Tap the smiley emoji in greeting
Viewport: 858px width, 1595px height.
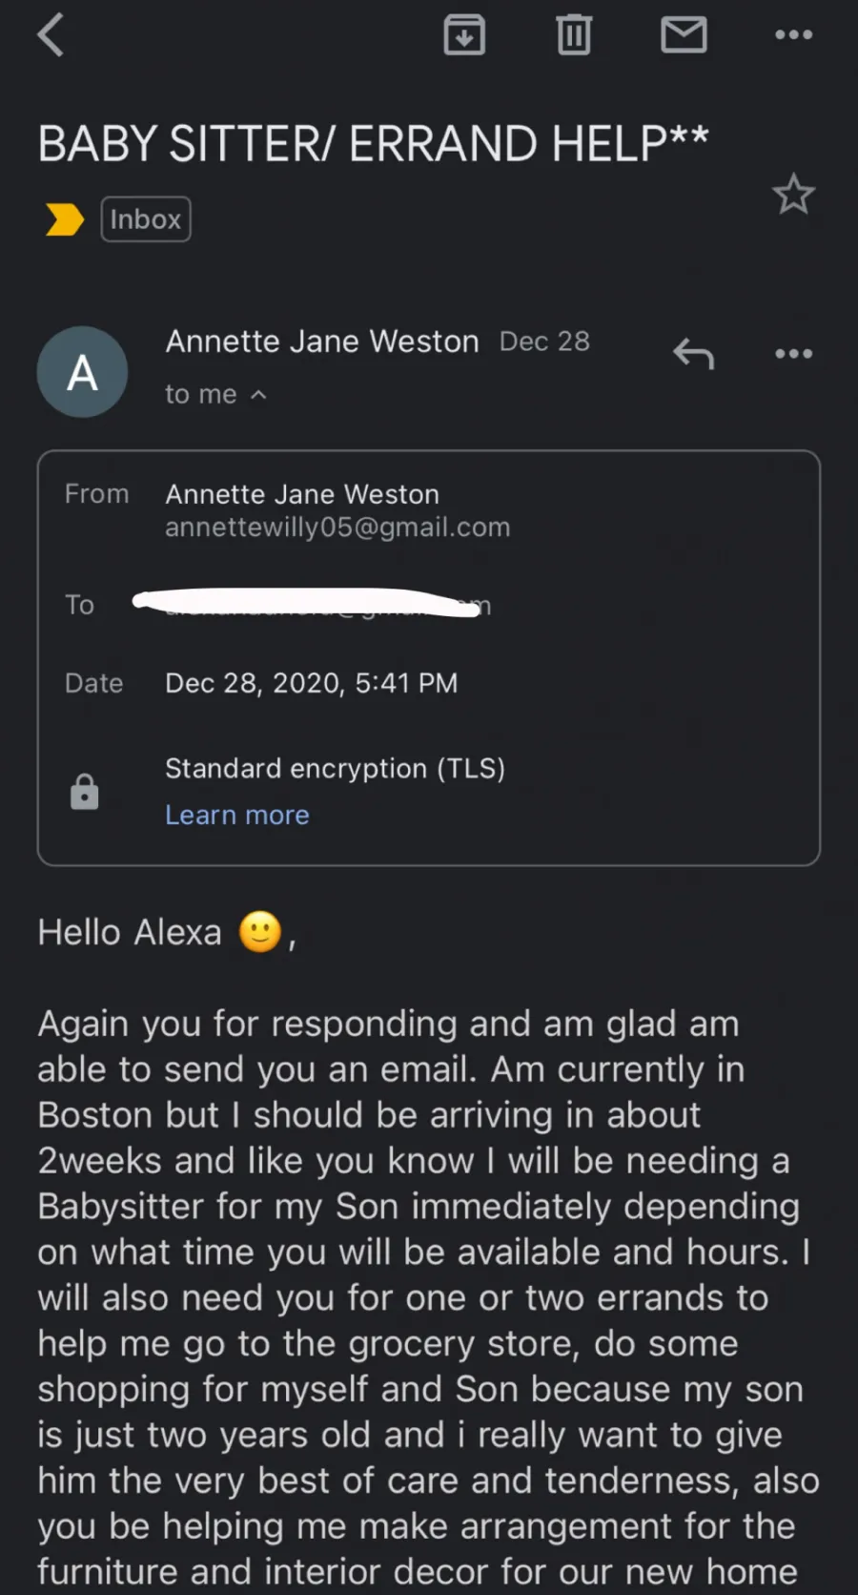[260, 932]
